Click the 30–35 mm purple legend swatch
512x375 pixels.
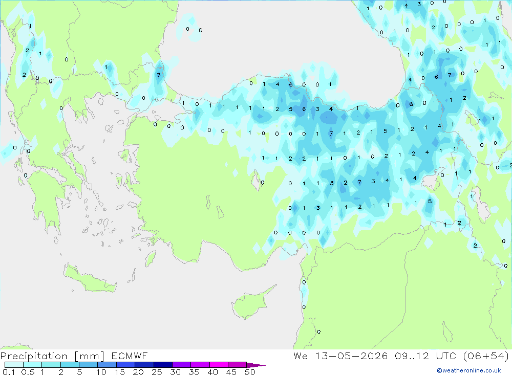pos(182,365)
